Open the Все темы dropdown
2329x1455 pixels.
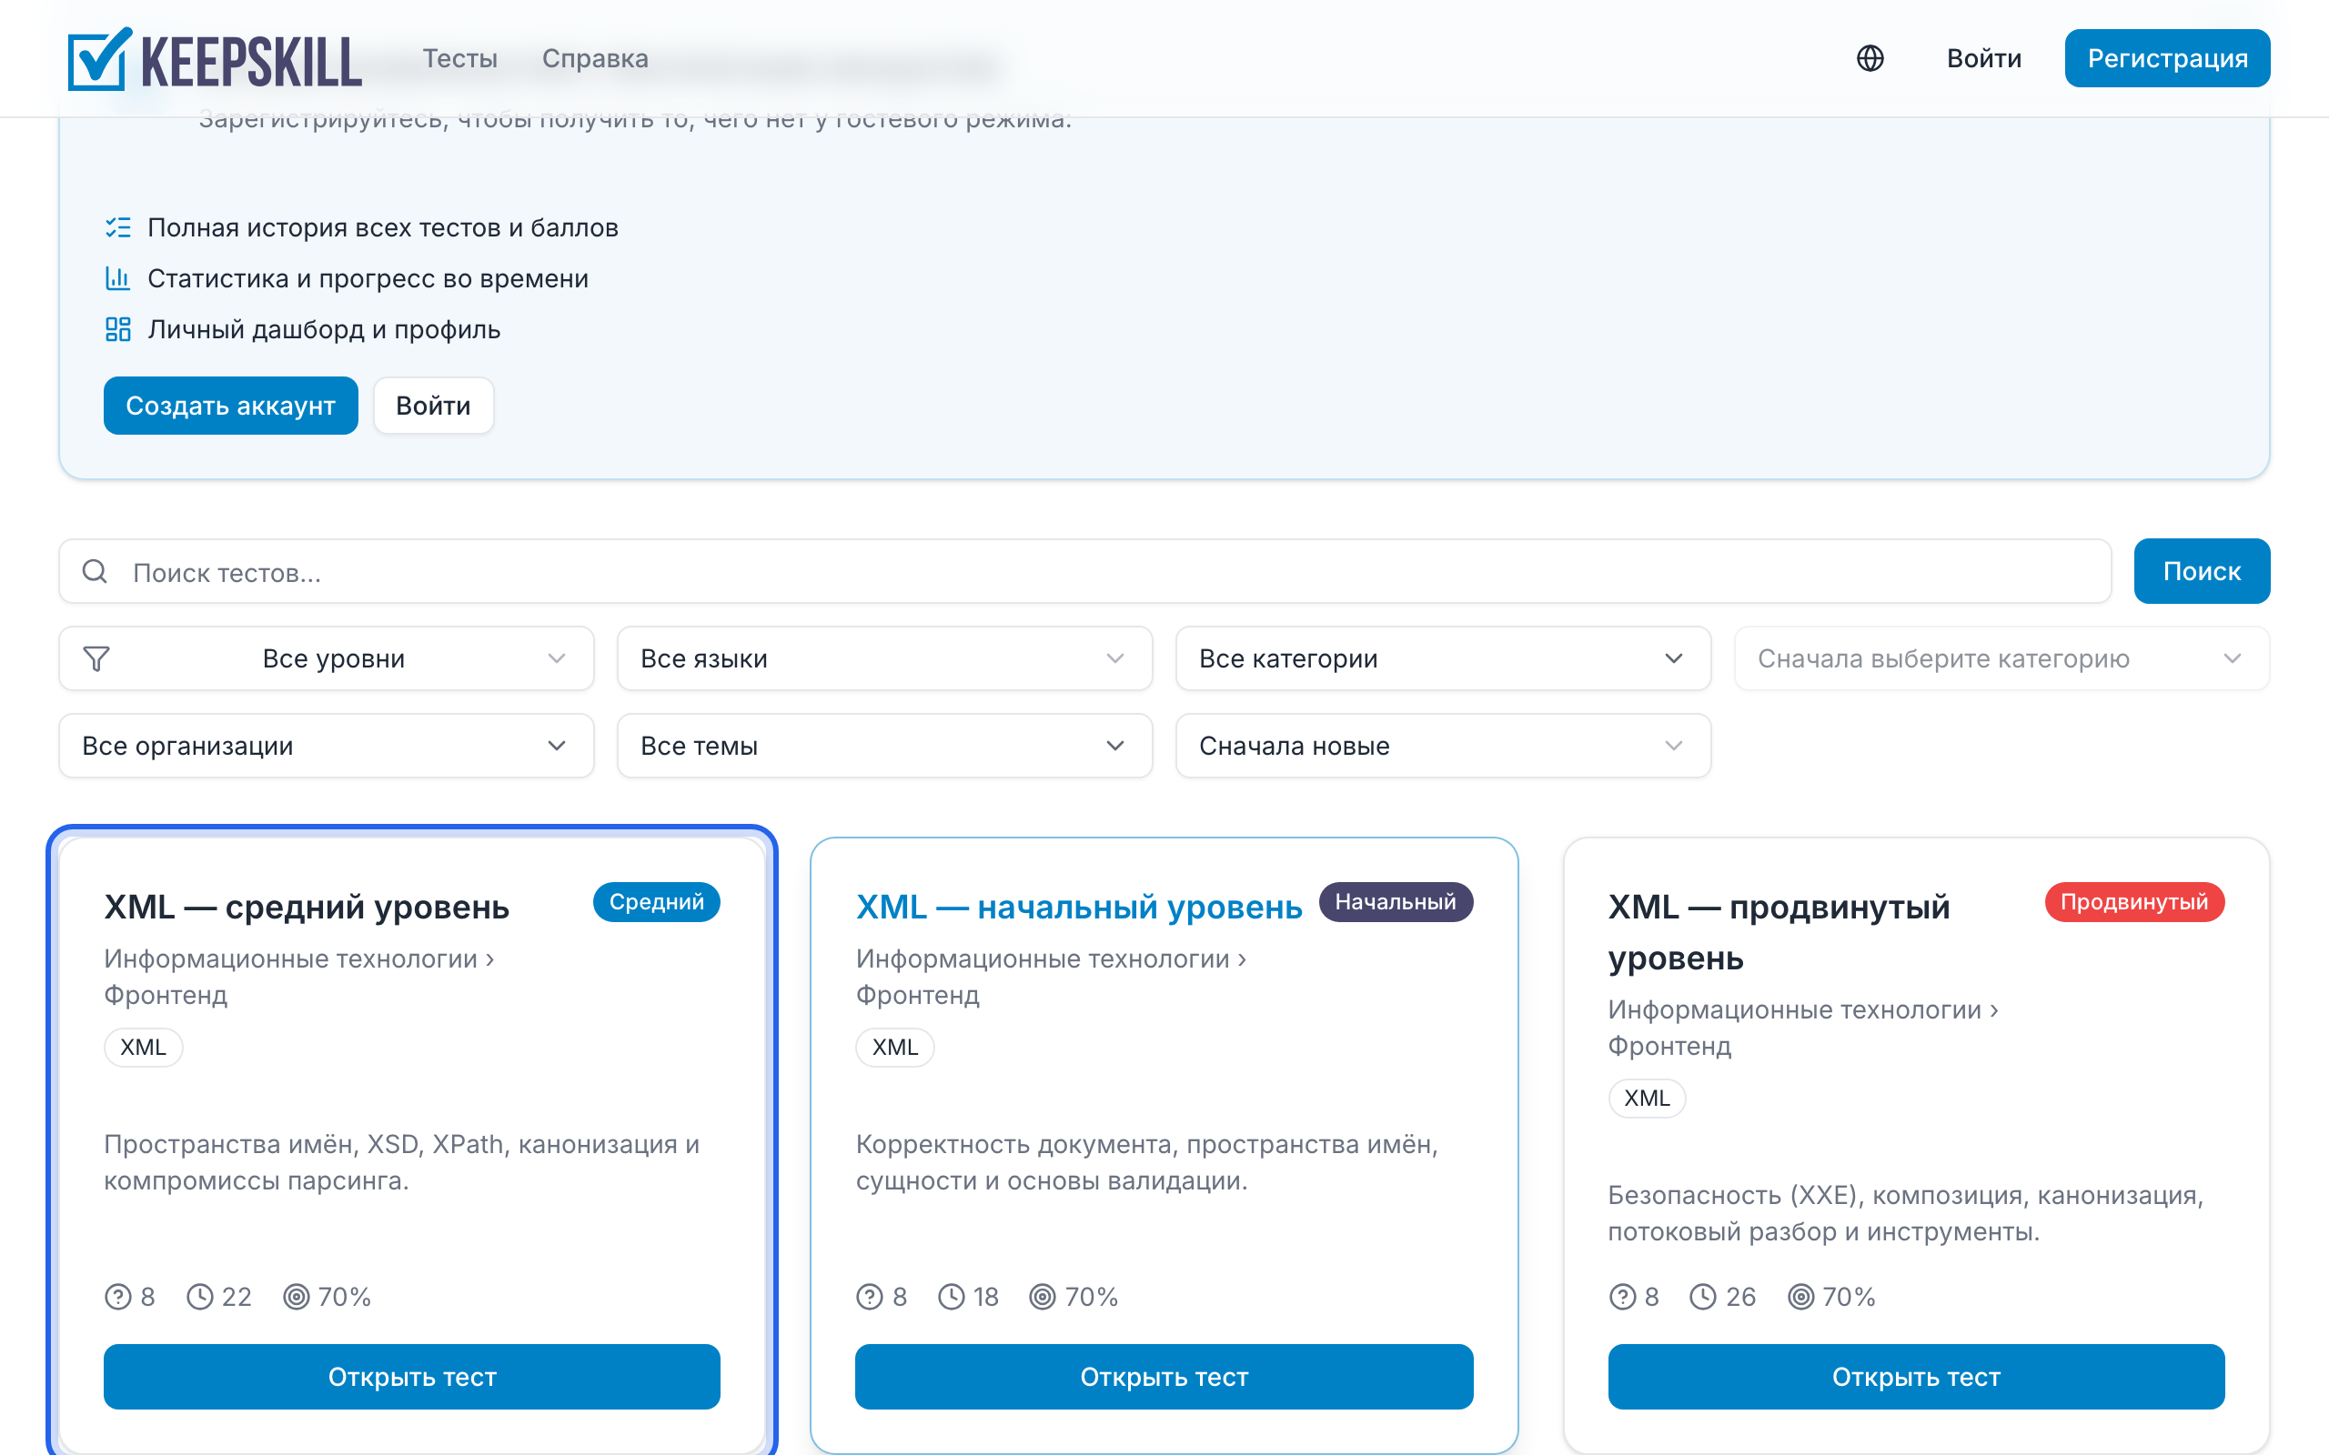click(884, 746)
